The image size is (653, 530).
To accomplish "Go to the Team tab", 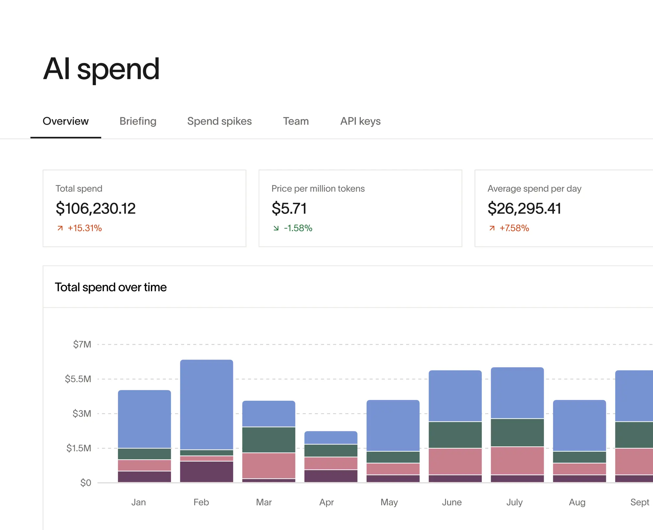I will (x=296, y=121).
